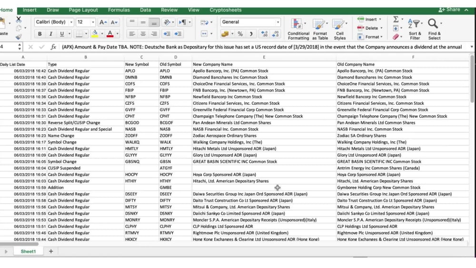Switch to the Review tab
Viewport: 476px width, 268px height.
click(169, 10)
